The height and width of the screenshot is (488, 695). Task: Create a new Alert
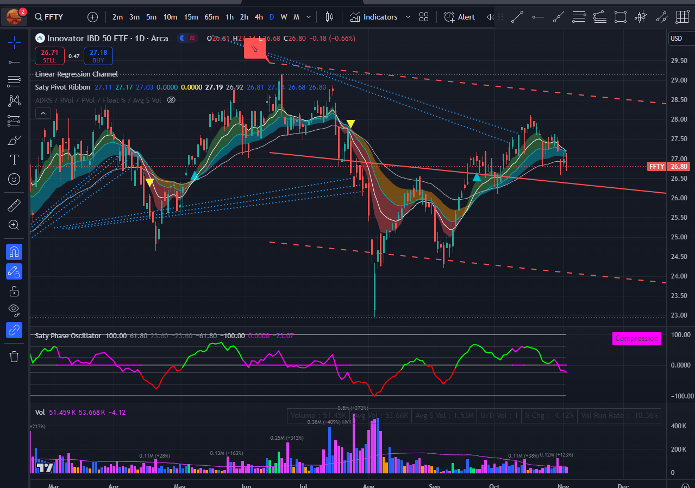tap(460, 17)
